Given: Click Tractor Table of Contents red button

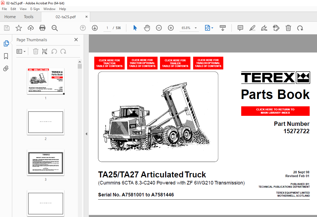Looking at the screenshot, I should click(x=109, y=63).
